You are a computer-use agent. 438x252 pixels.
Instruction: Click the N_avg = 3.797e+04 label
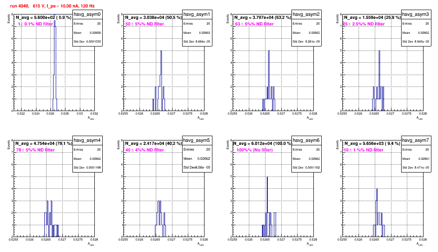tap(262, 17)
